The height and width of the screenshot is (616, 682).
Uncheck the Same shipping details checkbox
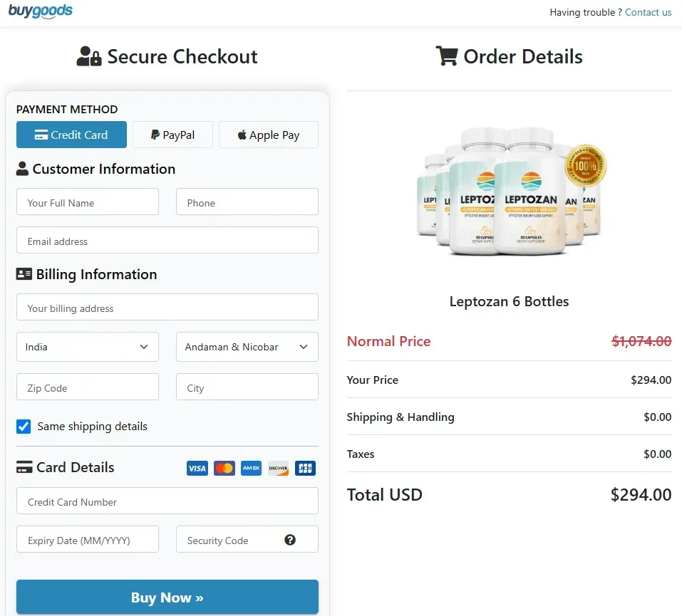pyautogui.click(x=24, y=427)
